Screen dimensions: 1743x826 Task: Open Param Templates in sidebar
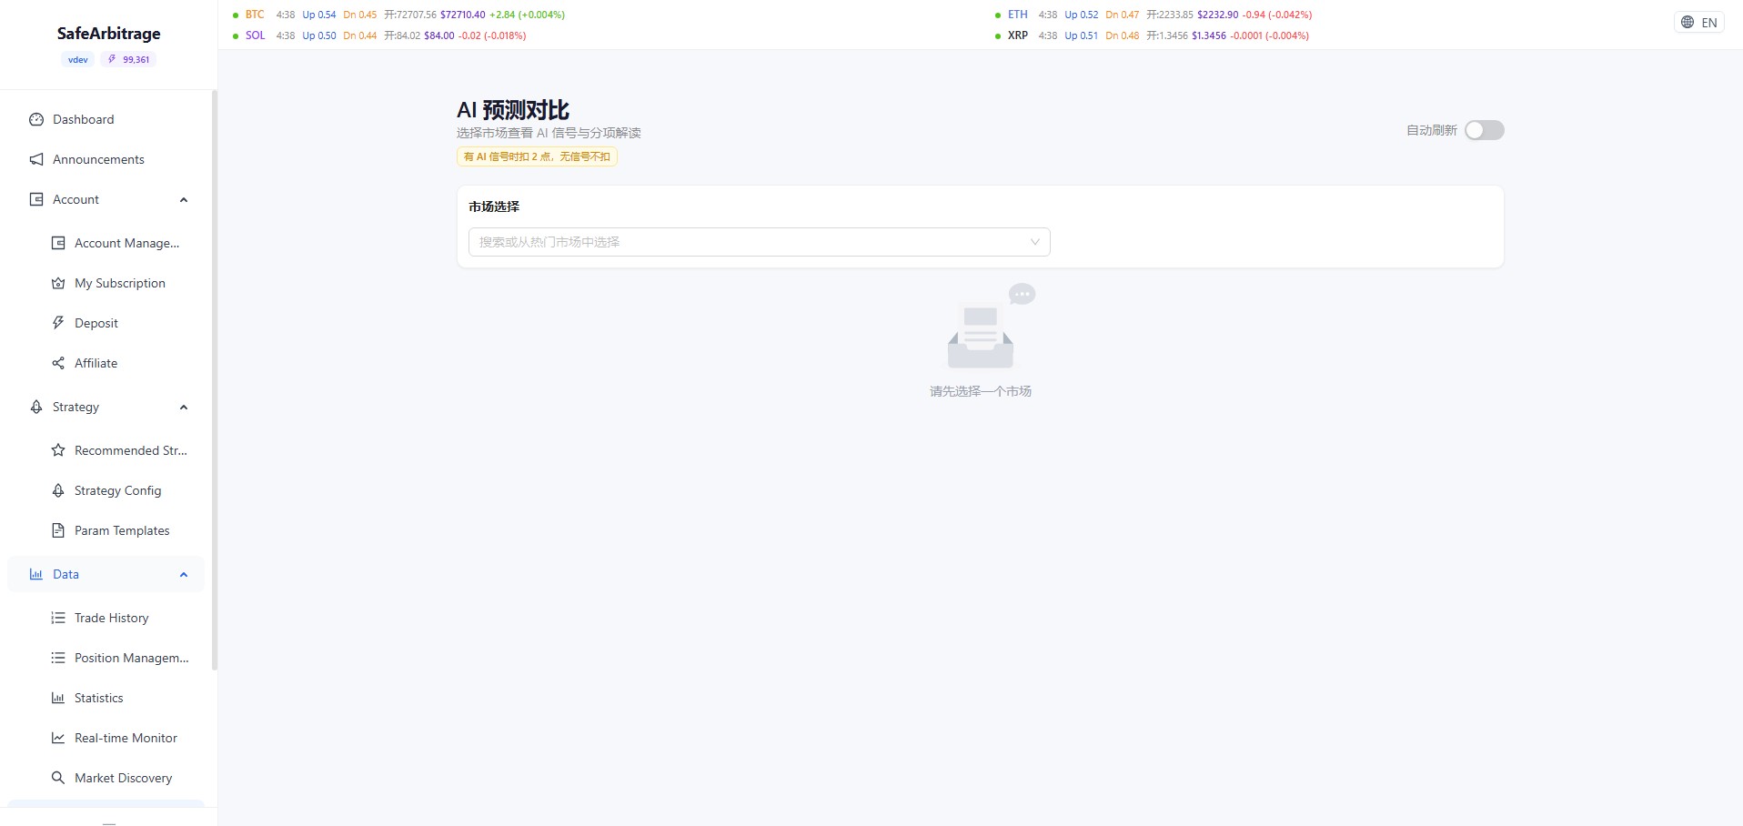122,530
